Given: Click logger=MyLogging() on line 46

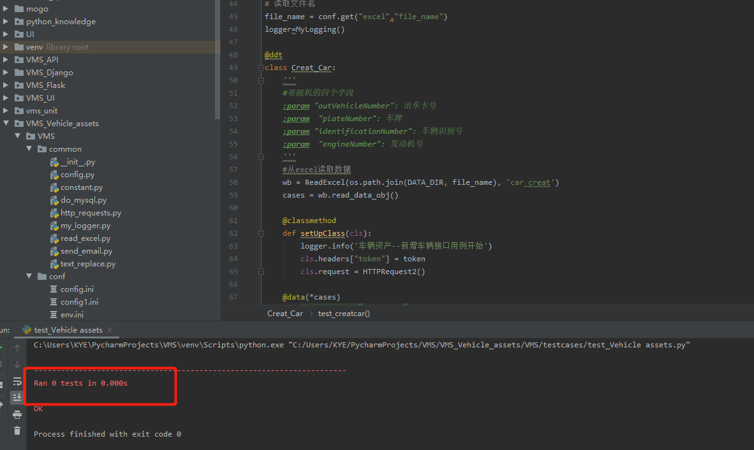Looking at the screenshot, I should click(x=304, y=29).
